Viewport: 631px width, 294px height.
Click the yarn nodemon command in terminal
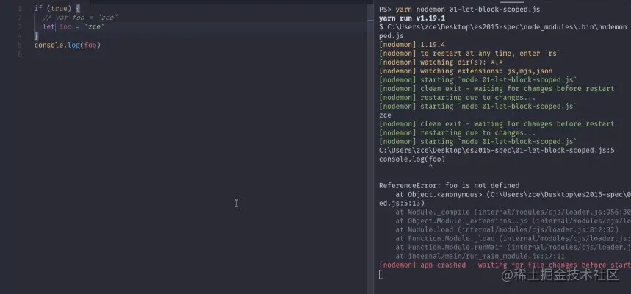(x=468, y=10)
